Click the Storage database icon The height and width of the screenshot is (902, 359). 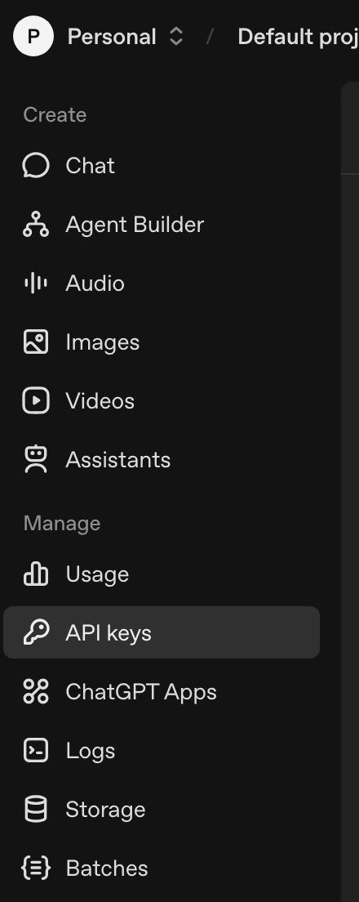(36, 810)
